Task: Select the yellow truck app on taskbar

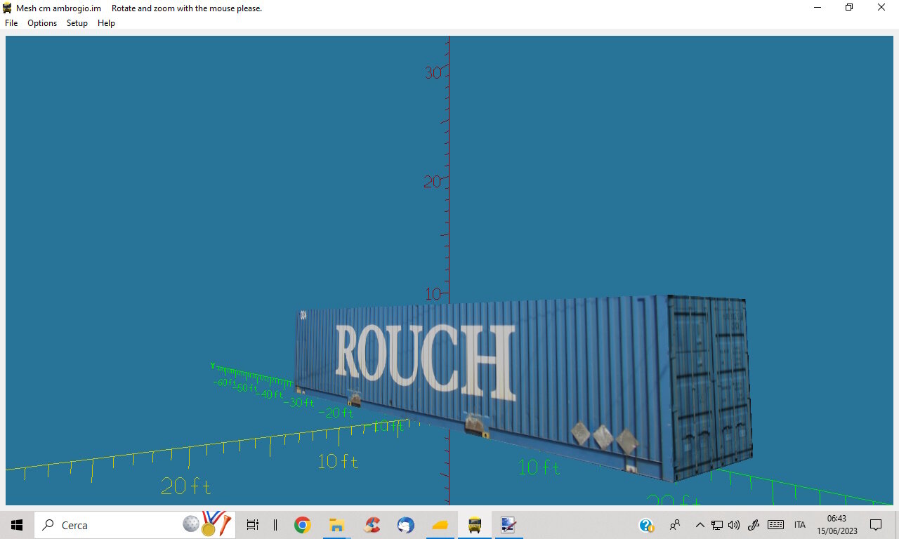Action: [475, 525]
